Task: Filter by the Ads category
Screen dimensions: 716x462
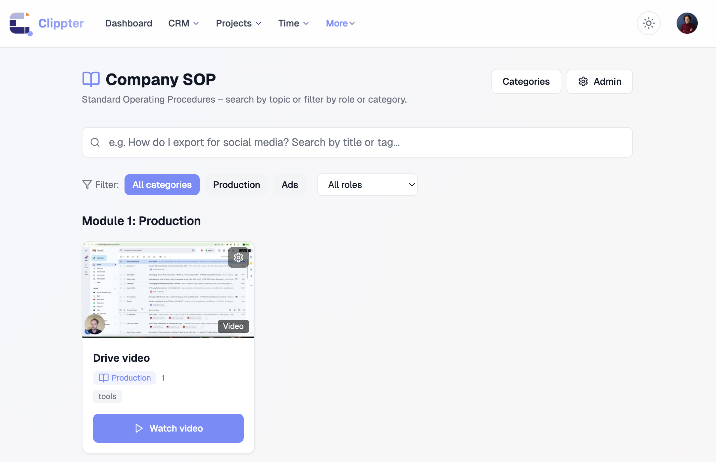Action: tap(290, 185)
